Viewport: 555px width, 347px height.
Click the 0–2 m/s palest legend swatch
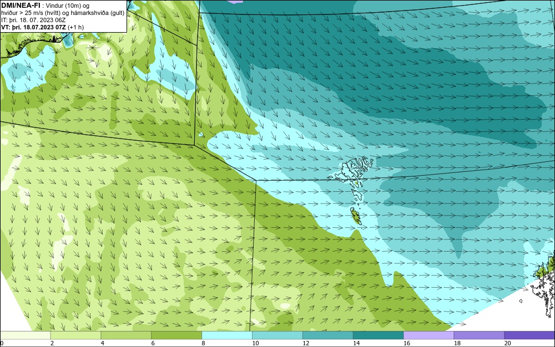pos(25,335)
